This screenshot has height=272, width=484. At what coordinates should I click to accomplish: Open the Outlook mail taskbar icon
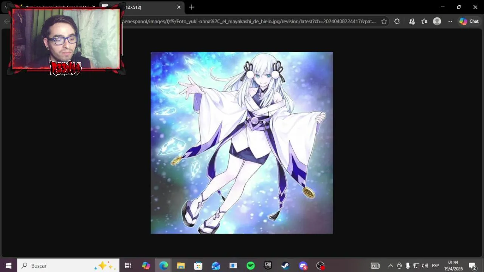tap(216, 266)
